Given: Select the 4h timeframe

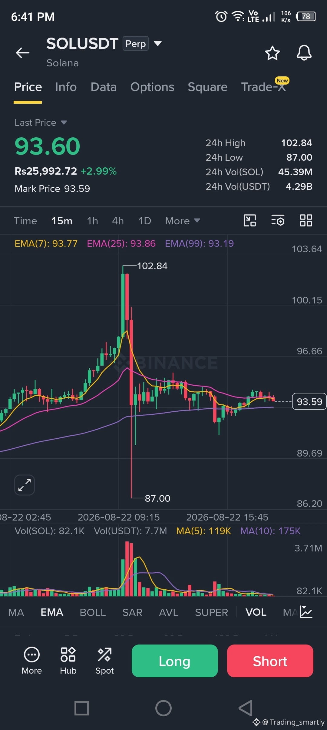Looking at the screenshot, I should click(118, 221).
